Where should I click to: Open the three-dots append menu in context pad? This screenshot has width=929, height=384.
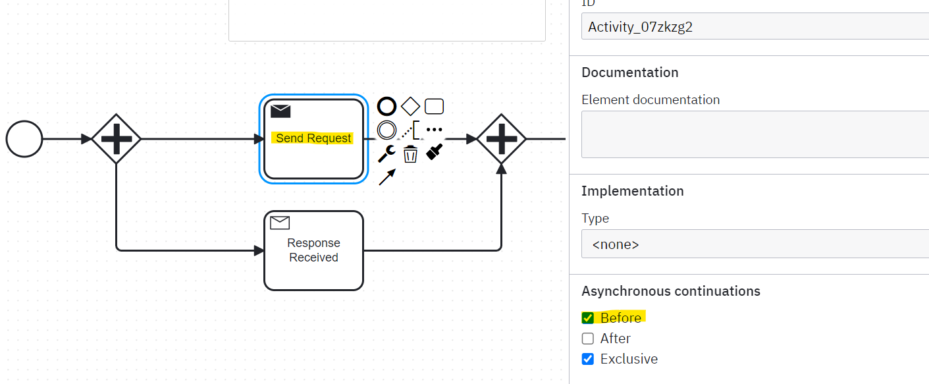[434, 130]
